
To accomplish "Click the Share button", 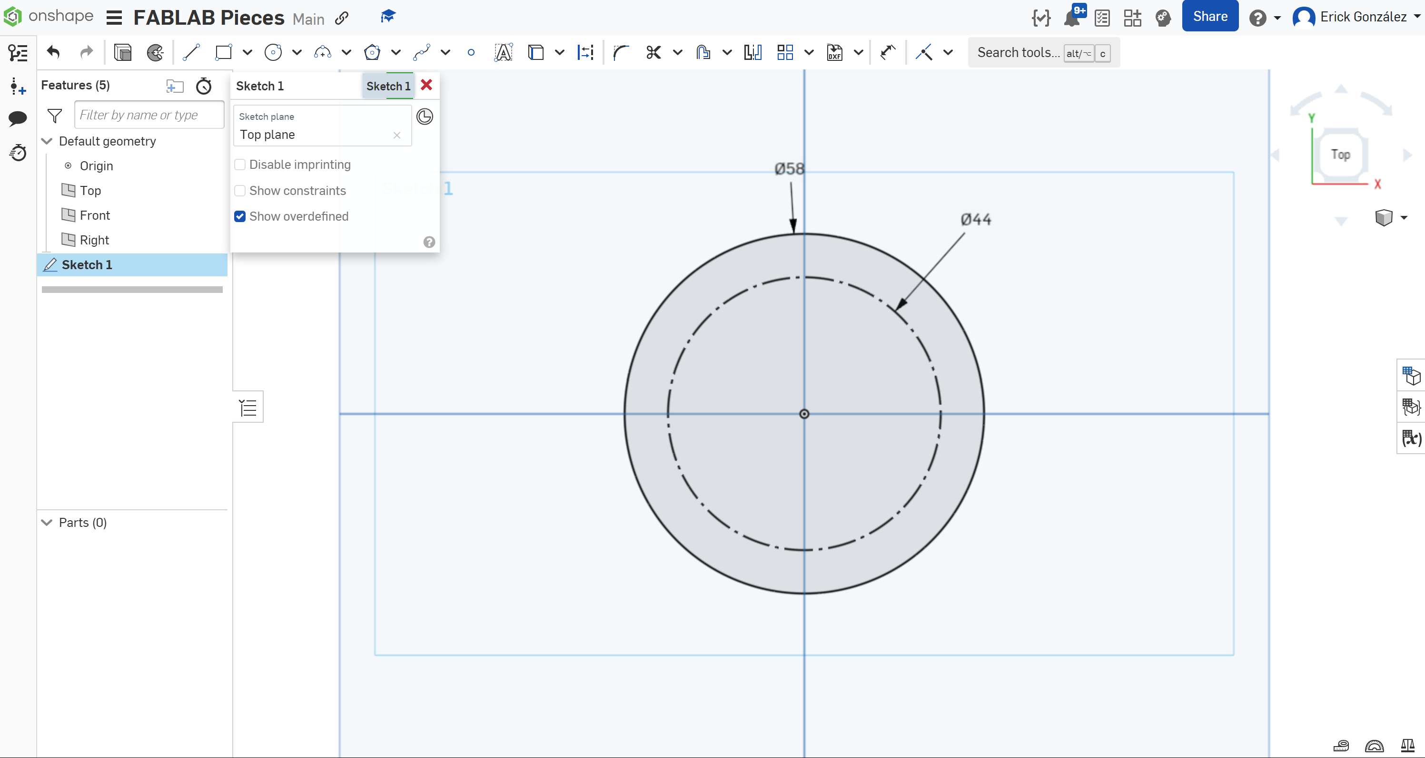I will click(x=1210, y=16).
